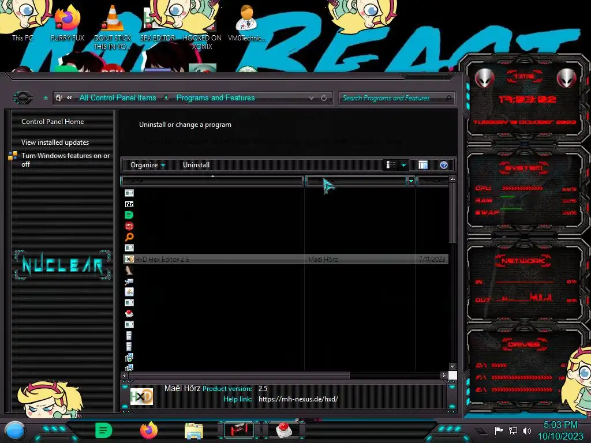Viewport: 591px width, 443px height.
Task: Open Turn Windows features on or off
Action: (x=65, y=160)
